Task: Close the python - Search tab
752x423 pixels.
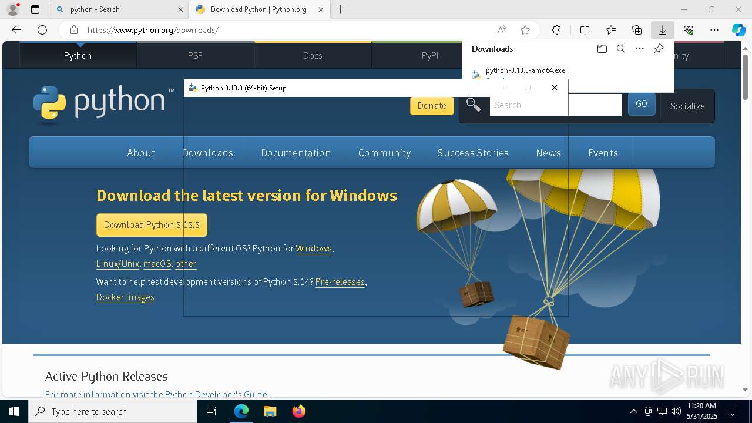Action: pos(180,9)
